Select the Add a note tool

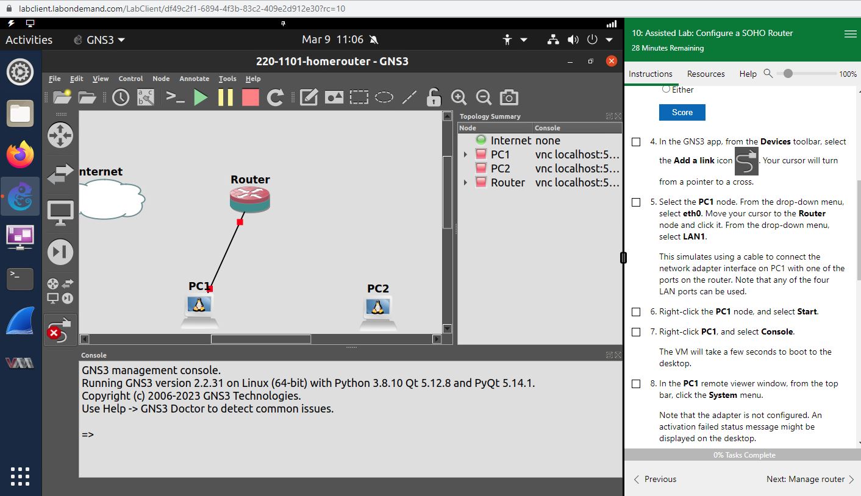[x=309, y=97]
